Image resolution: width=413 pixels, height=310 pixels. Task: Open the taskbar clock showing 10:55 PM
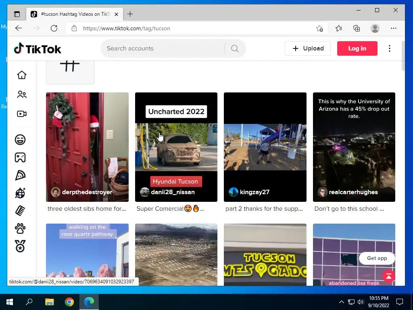point(378,302)
